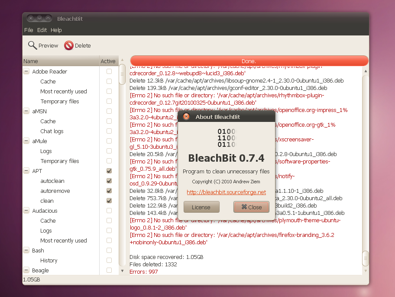Check Adobe Reader Most recently used checkbox
The image size is (395, 297).
click(109, 91)
